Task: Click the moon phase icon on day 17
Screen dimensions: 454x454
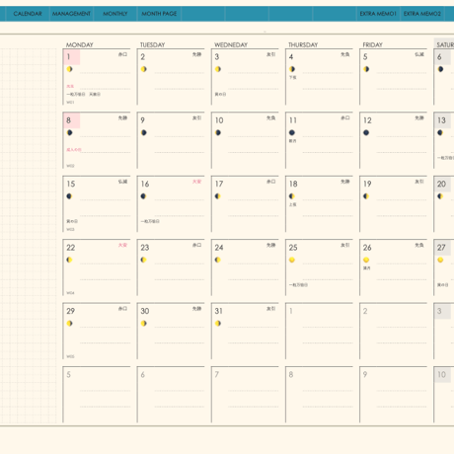Action: 217,196
